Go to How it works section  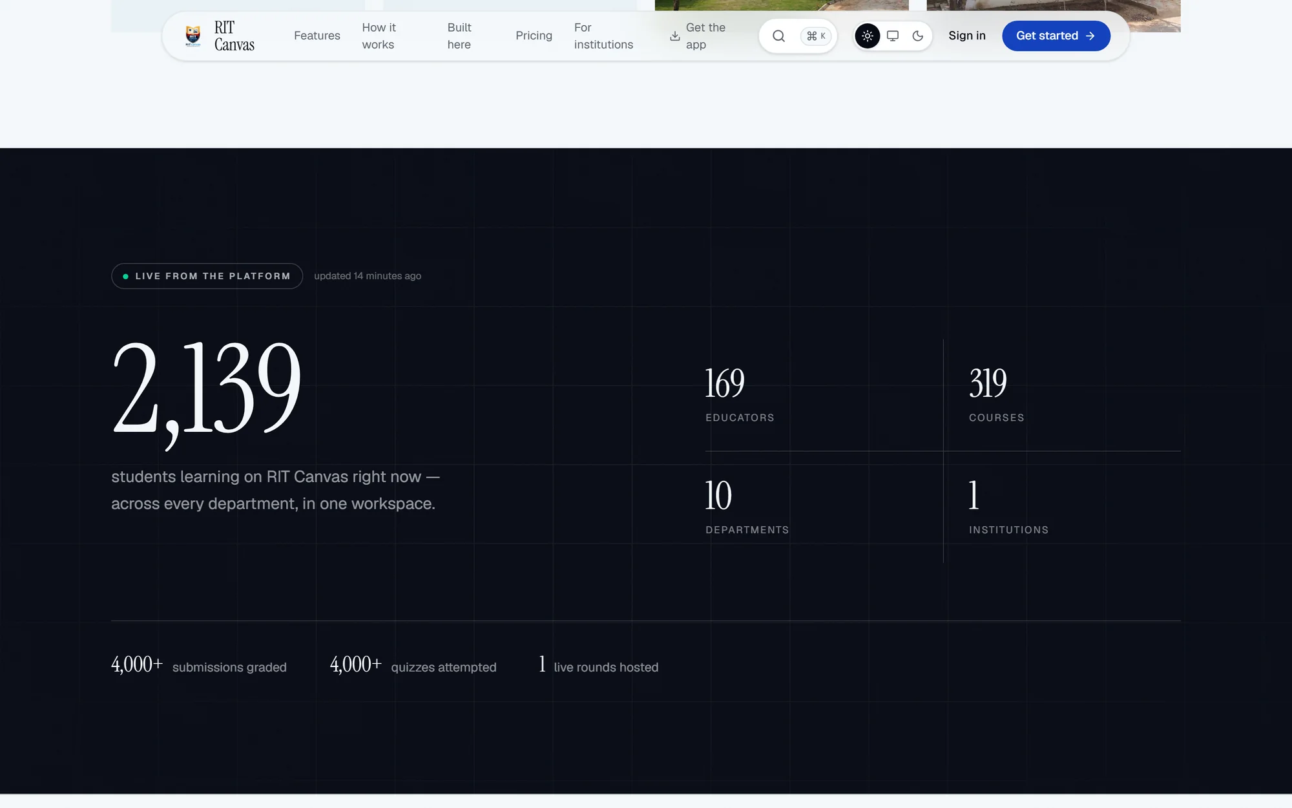[x=379, y=36]
